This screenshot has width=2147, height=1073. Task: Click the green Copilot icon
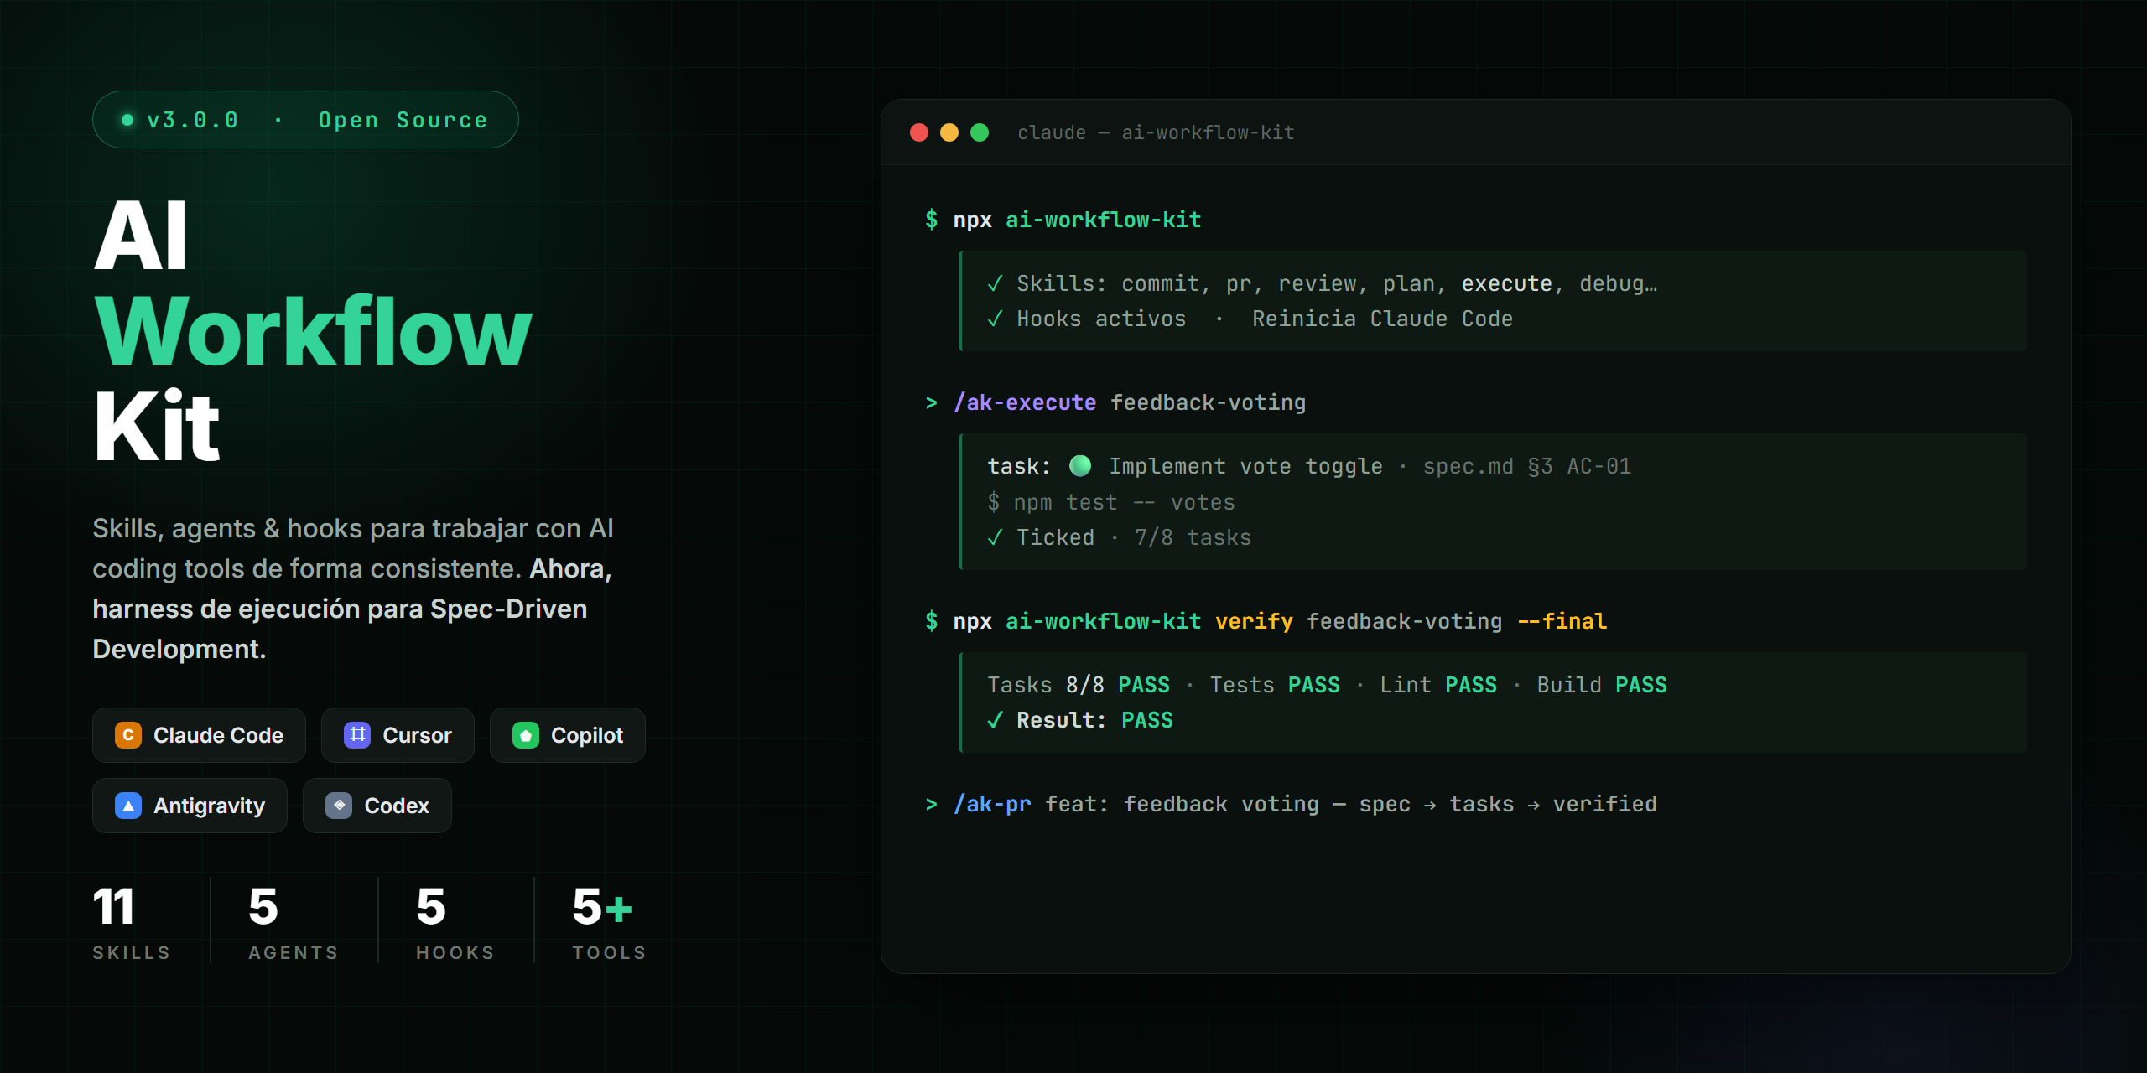526,735
